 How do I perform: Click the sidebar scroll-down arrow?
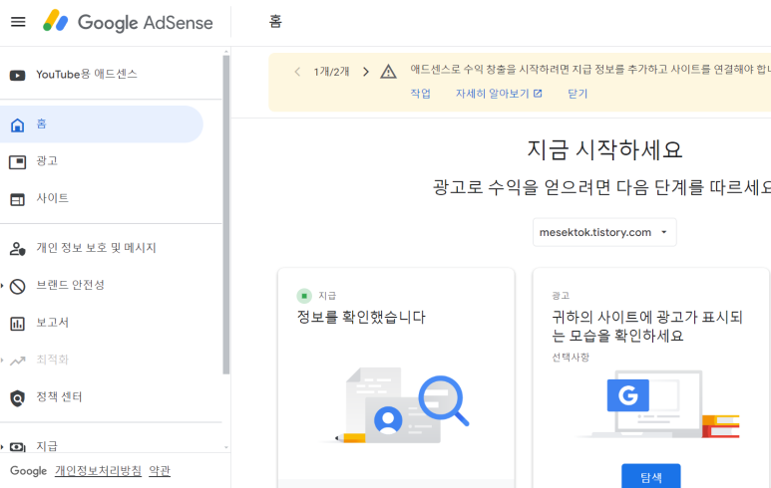[226, 447]
